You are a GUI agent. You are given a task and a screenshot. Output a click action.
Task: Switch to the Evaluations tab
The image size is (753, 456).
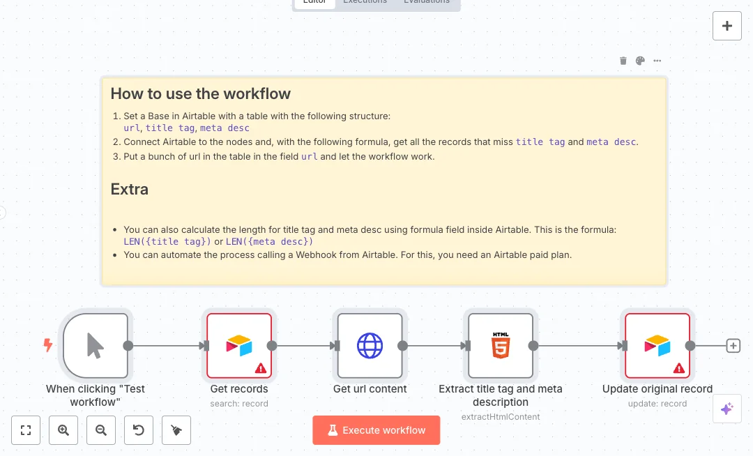[x=427, y=2]
